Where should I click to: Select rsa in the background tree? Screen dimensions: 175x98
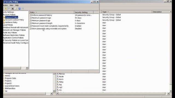point(6,91)
